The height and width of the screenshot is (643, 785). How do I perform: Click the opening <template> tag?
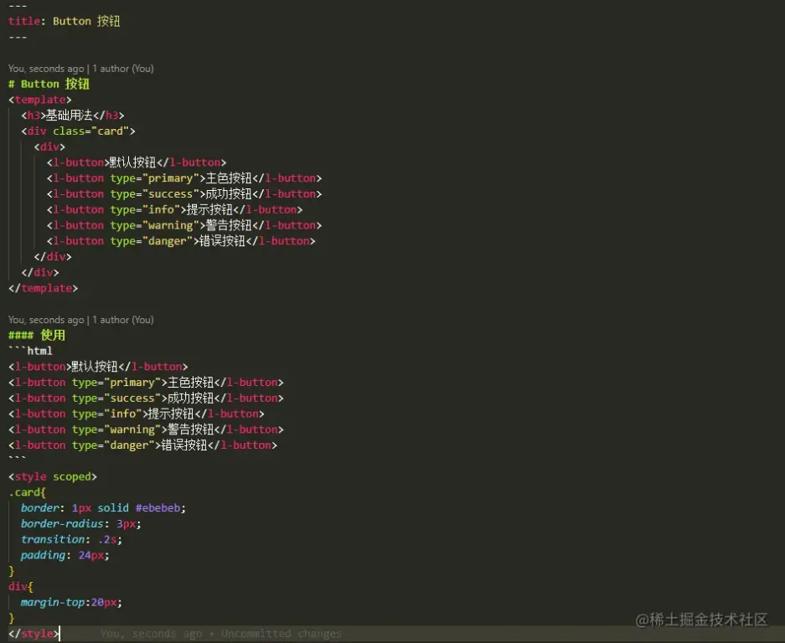40,100
